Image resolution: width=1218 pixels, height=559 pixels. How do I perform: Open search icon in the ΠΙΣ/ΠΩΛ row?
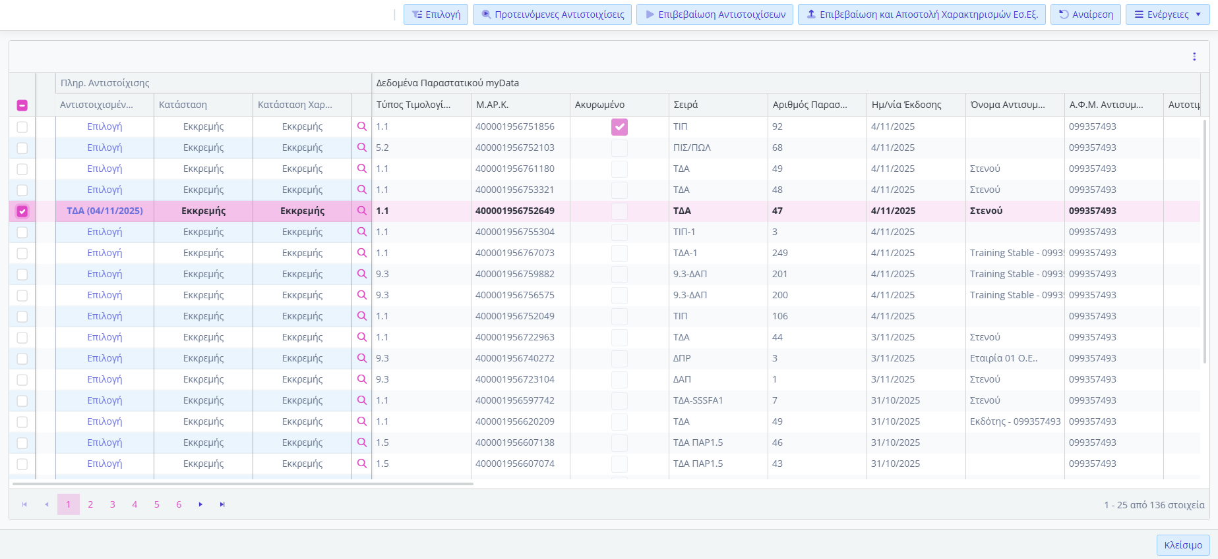click(x=361, y=147)
